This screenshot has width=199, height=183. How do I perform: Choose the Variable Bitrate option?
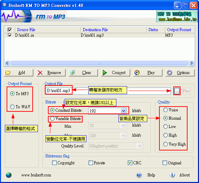click(x=52, y=119)
